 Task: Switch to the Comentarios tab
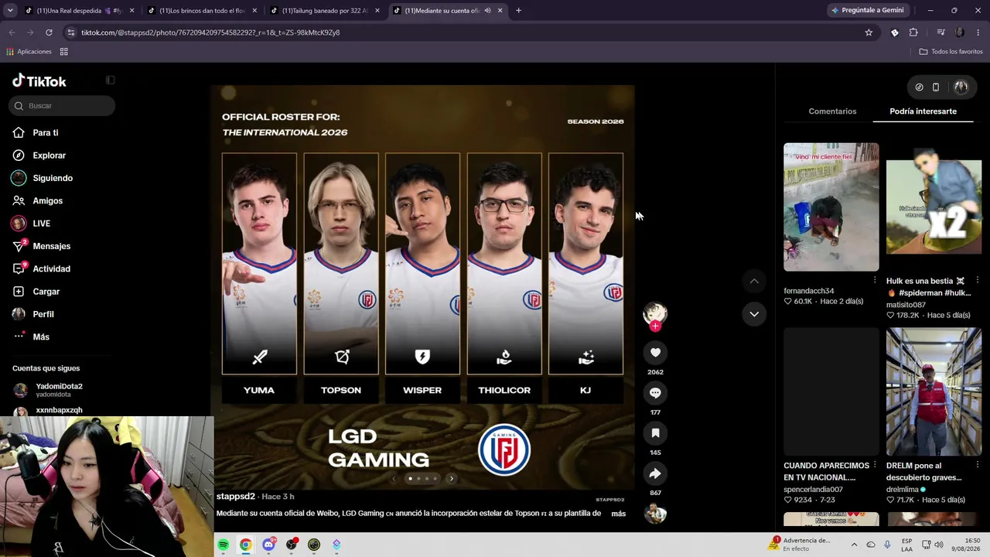tap(832, 111)
